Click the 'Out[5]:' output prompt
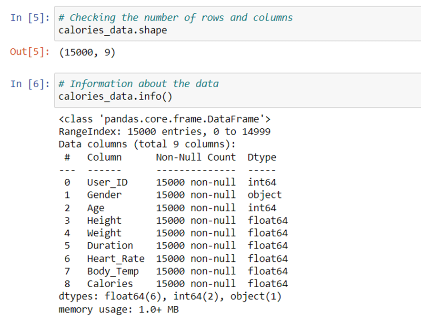The image size is (421, 321). pos(30,52)
